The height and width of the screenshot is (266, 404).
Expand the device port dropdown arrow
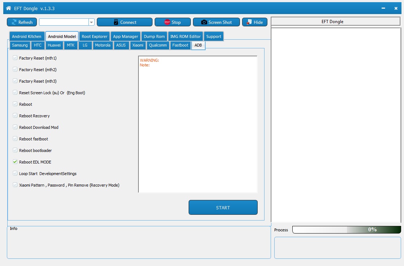click(x=91, y=22)
